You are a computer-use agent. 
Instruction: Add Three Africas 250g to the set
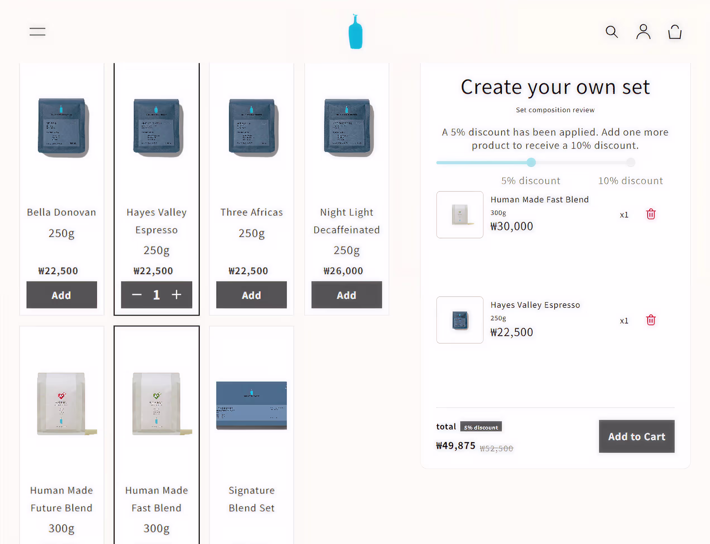click(251, 295)
